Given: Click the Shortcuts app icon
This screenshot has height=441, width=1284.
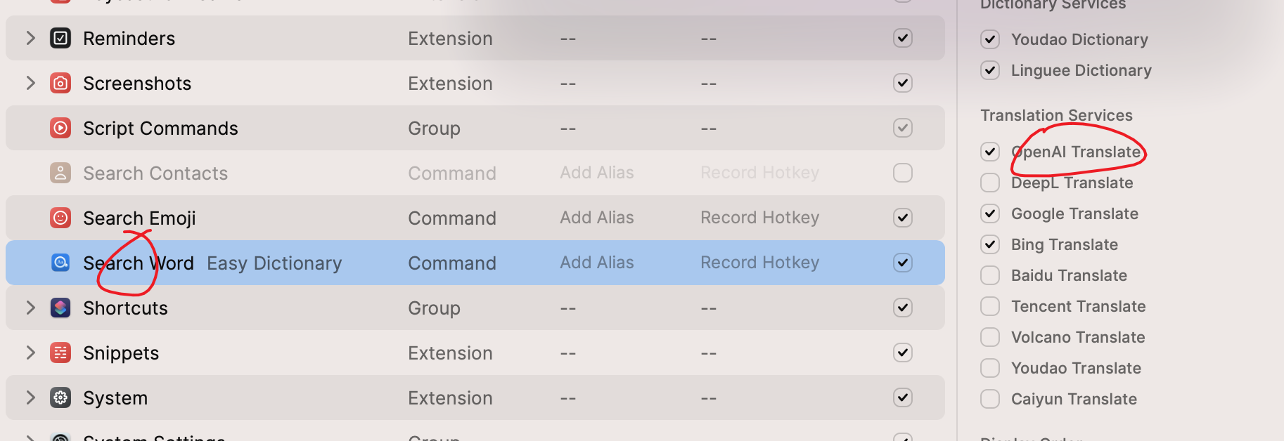Looking at the screenshot, I should tap(60, 308).
